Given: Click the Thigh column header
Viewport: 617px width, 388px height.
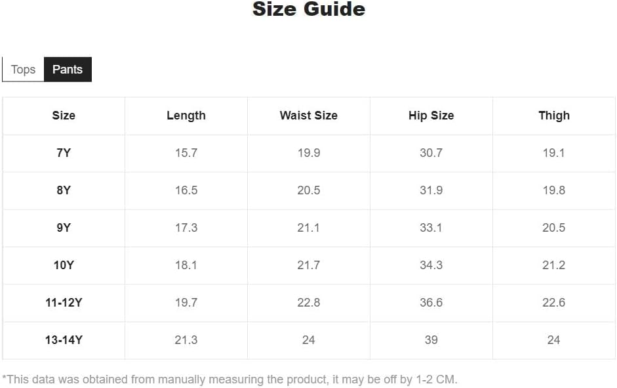Looking at the screenshot, I should click(x=553, y=116).
